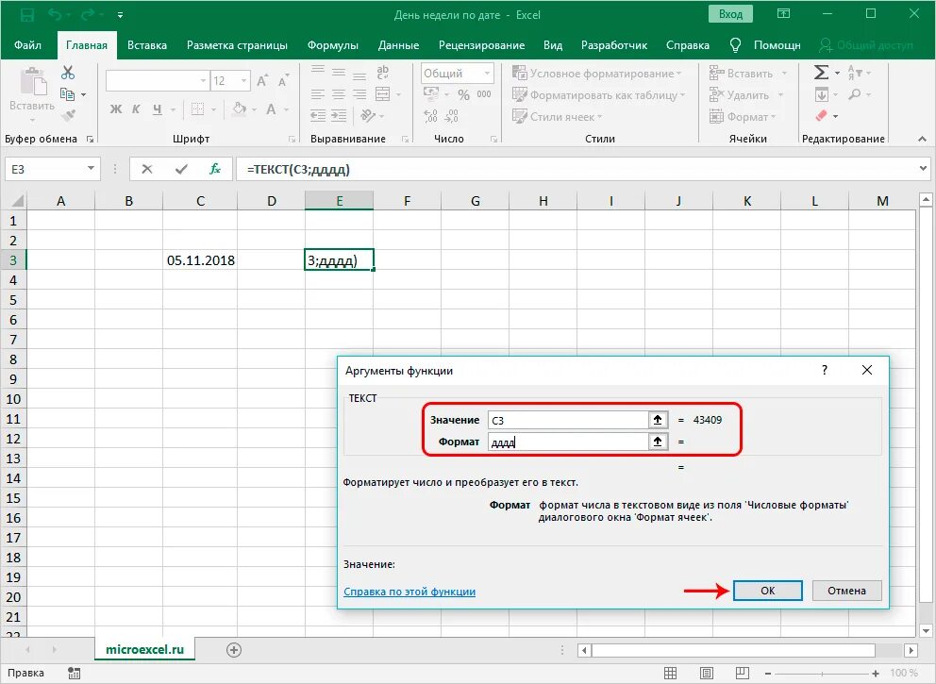The width and height of the screenshot is (936, 684).
Task: Click the Percent style icon
Action: tap(464, 94)
